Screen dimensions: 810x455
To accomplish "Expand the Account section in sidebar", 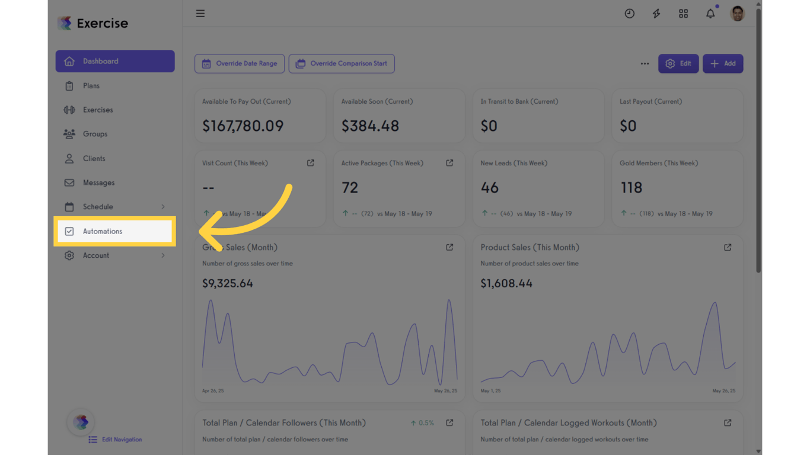I will (163, 255).
